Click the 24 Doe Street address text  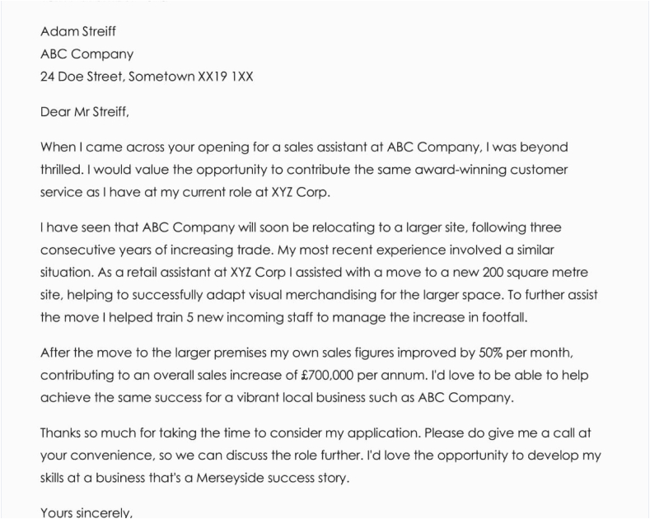click(147, 77)
